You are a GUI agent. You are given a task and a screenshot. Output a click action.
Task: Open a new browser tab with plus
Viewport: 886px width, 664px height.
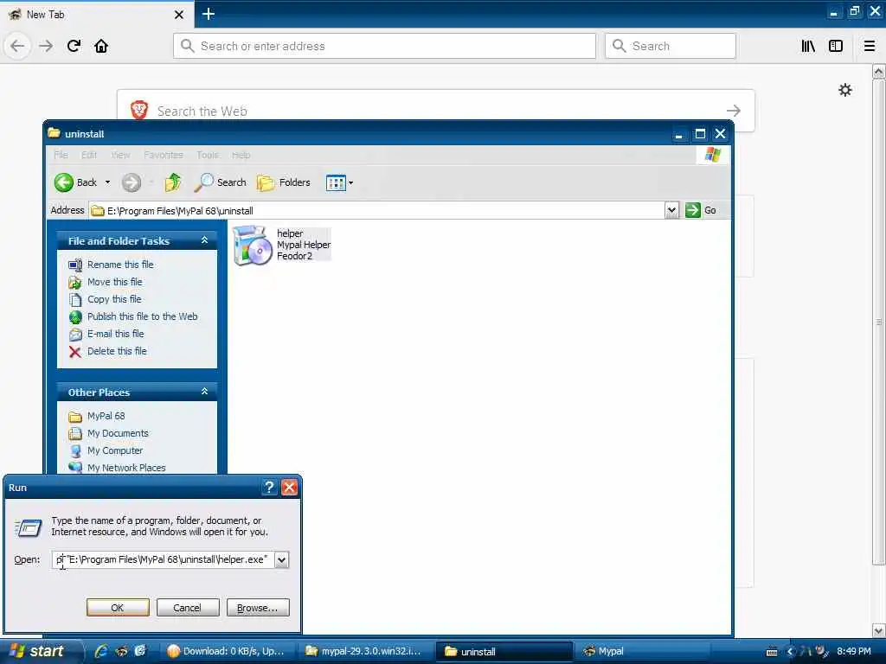209,14
